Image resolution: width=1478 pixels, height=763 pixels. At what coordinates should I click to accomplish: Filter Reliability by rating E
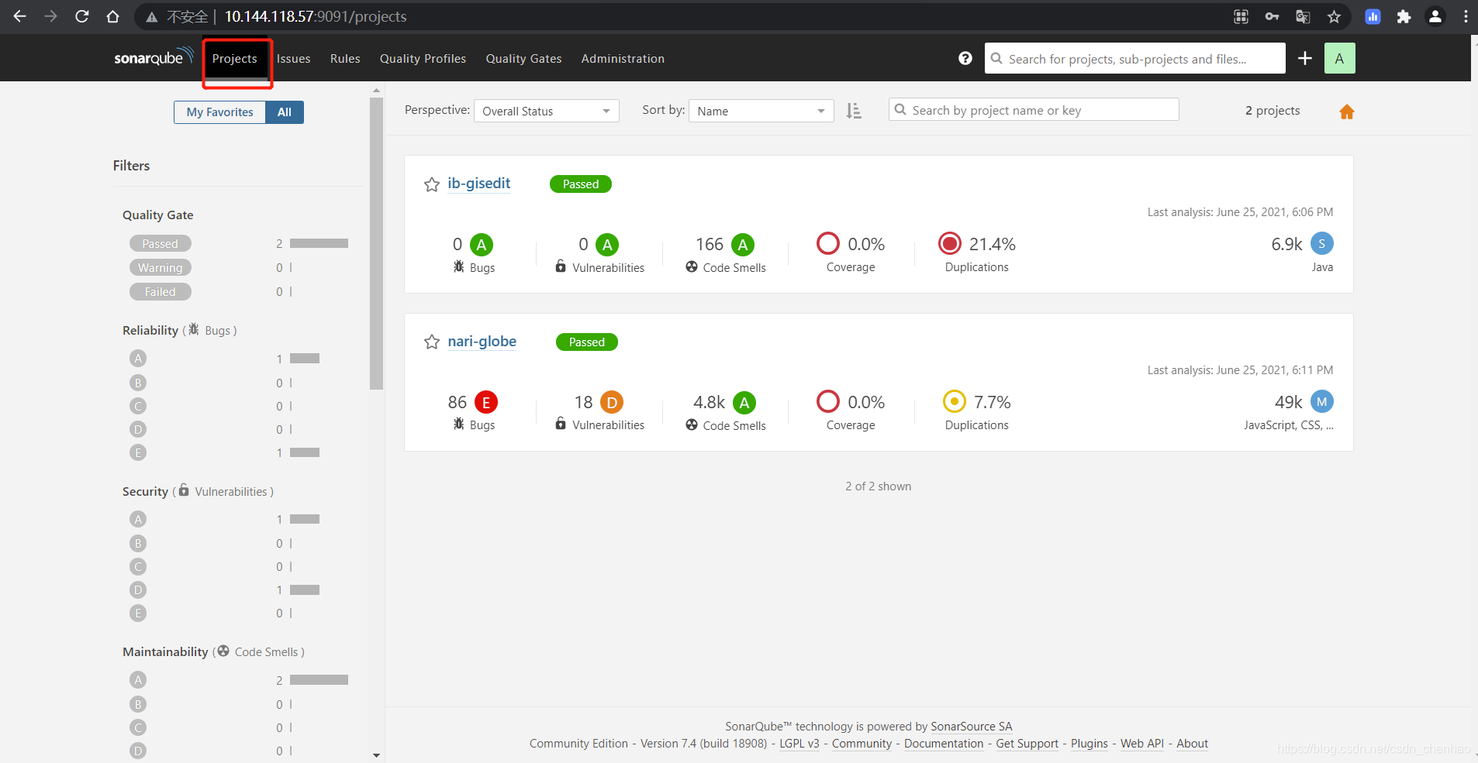(x=138, y=452)
